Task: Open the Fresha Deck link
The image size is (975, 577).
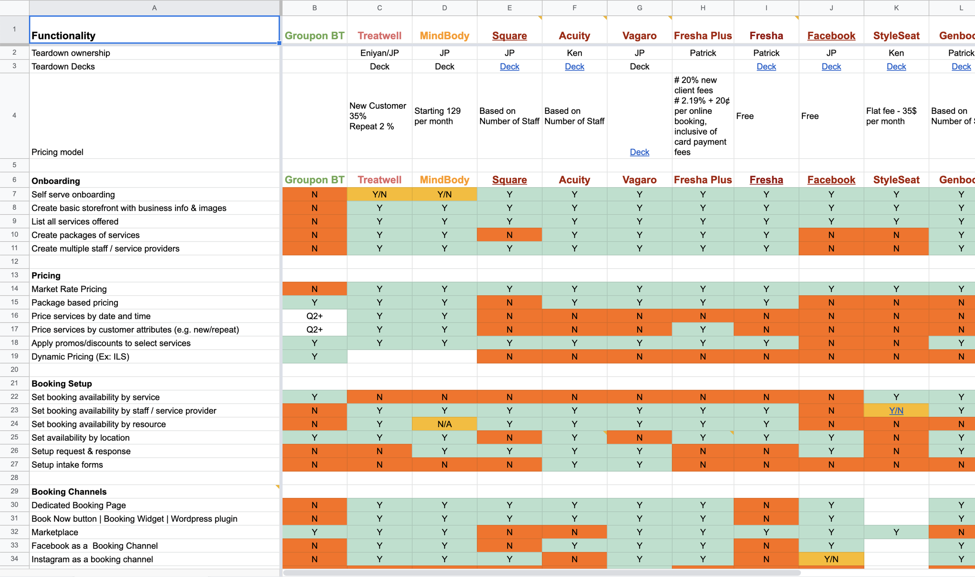Action: 766,66
